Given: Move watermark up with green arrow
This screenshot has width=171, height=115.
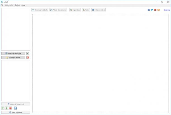Looking at the screenshot, I should pyautogui.click(x=3, y=108).
